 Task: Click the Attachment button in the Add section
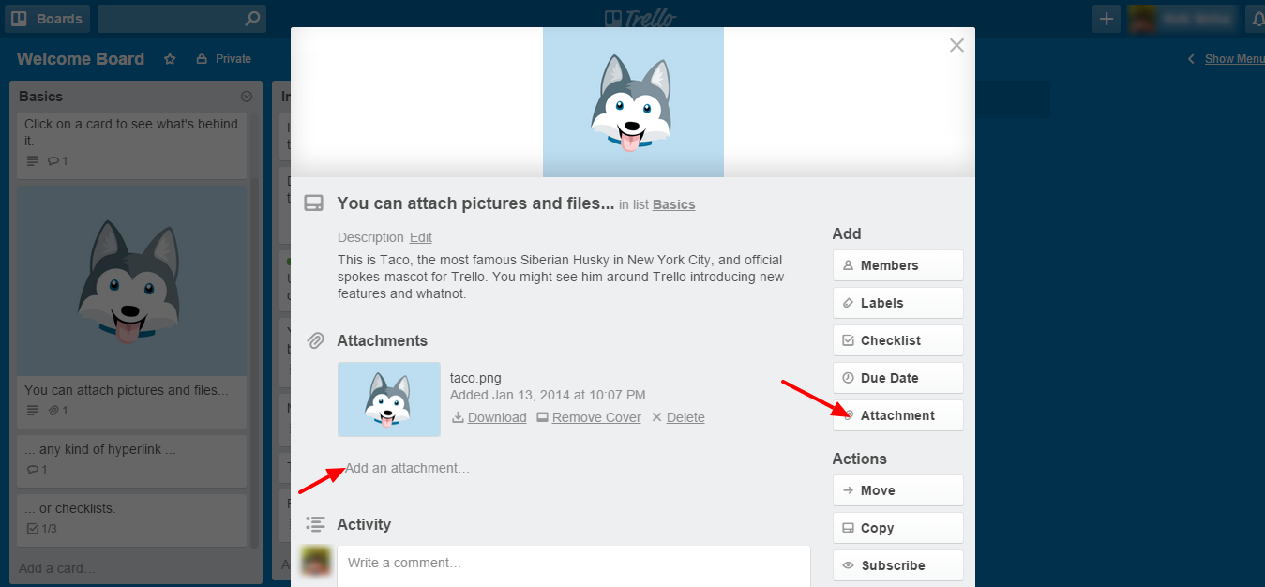pyautogui.click(x=898, y=415)
